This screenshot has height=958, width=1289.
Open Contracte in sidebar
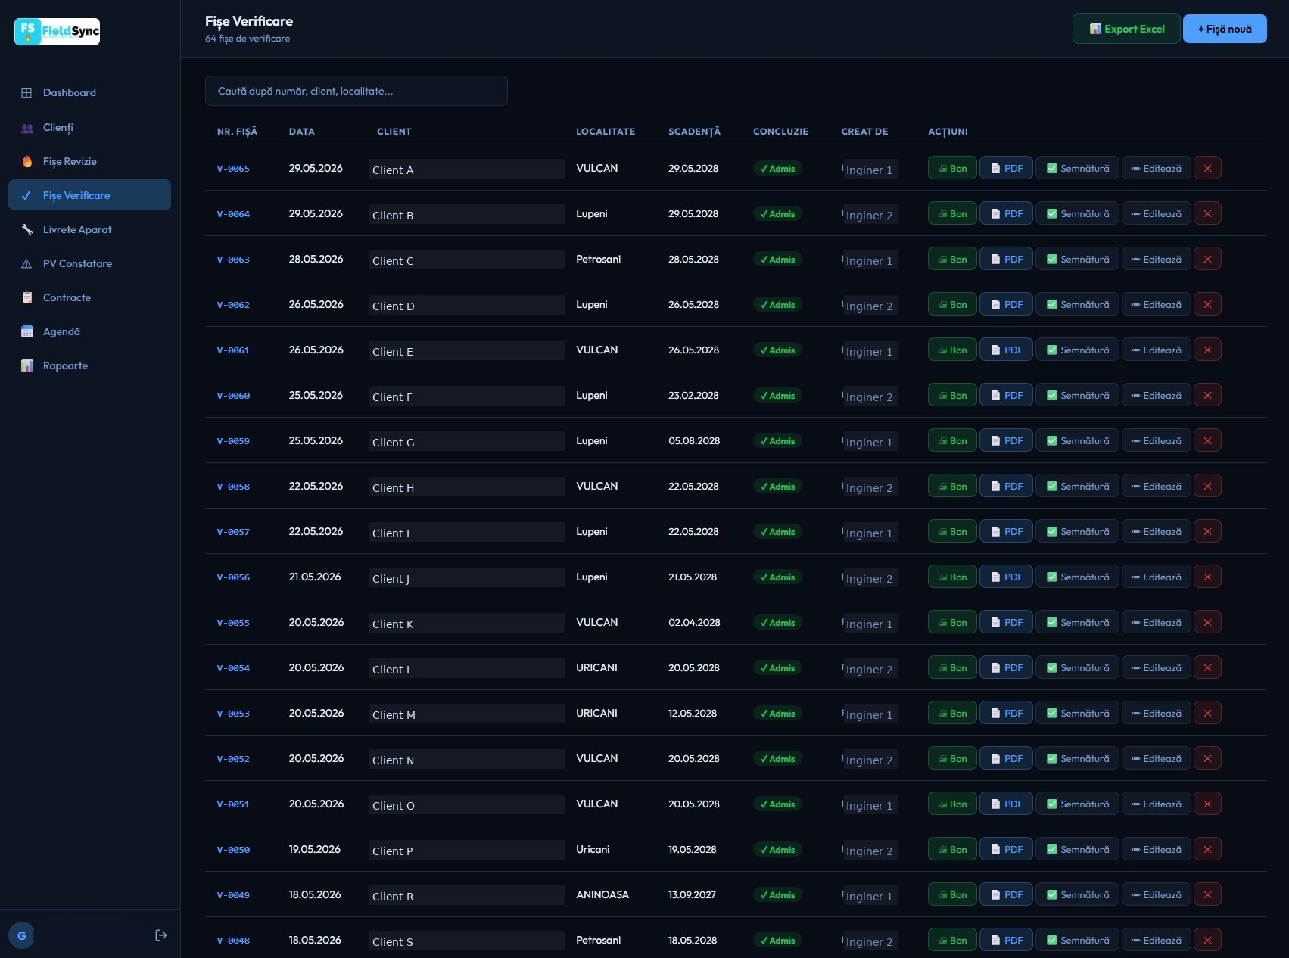[x=89, y=297]
